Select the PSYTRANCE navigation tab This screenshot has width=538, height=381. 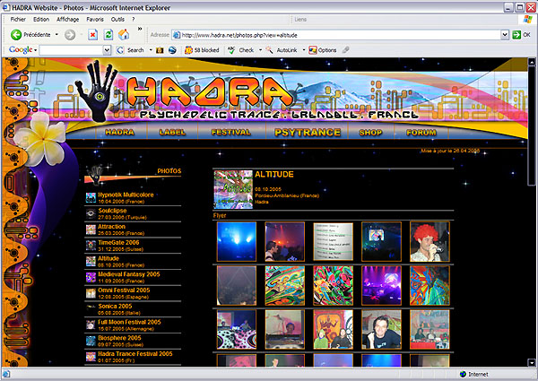[x=308, y=133]
